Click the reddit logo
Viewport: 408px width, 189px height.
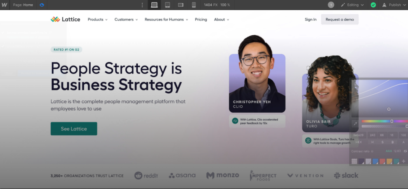click(146, 175)
